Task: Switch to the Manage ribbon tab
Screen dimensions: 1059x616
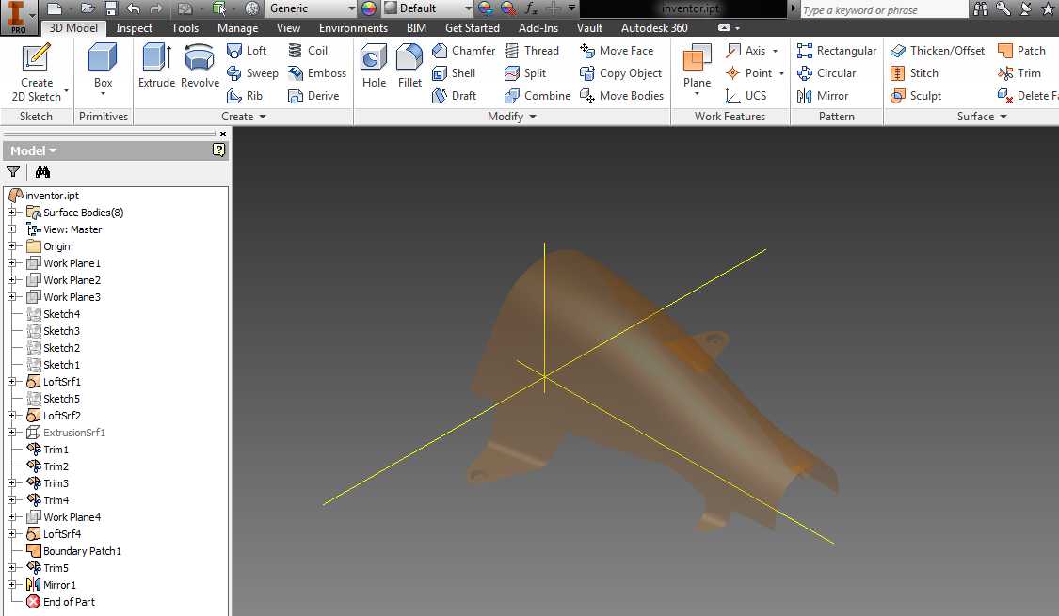Action: (238, 27)
